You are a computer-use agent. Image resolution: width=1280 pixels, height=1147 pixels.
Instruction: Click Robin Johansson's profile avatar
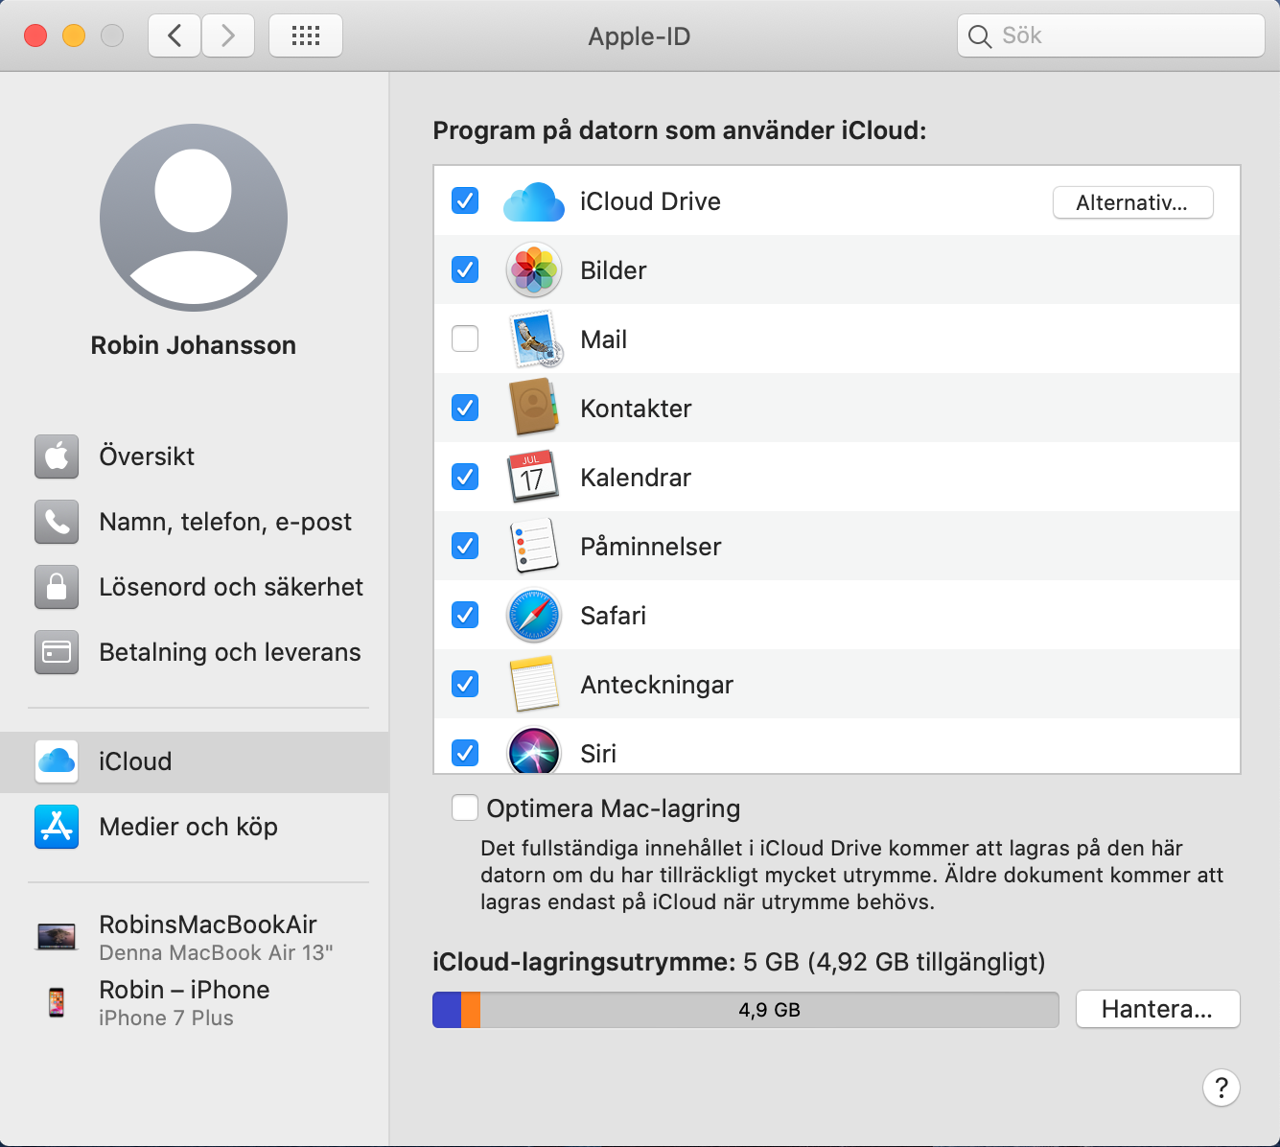tap(194, 218)
